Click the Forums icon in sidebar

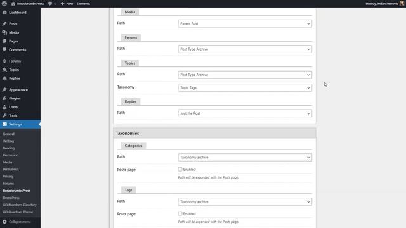tap(4, 61)
